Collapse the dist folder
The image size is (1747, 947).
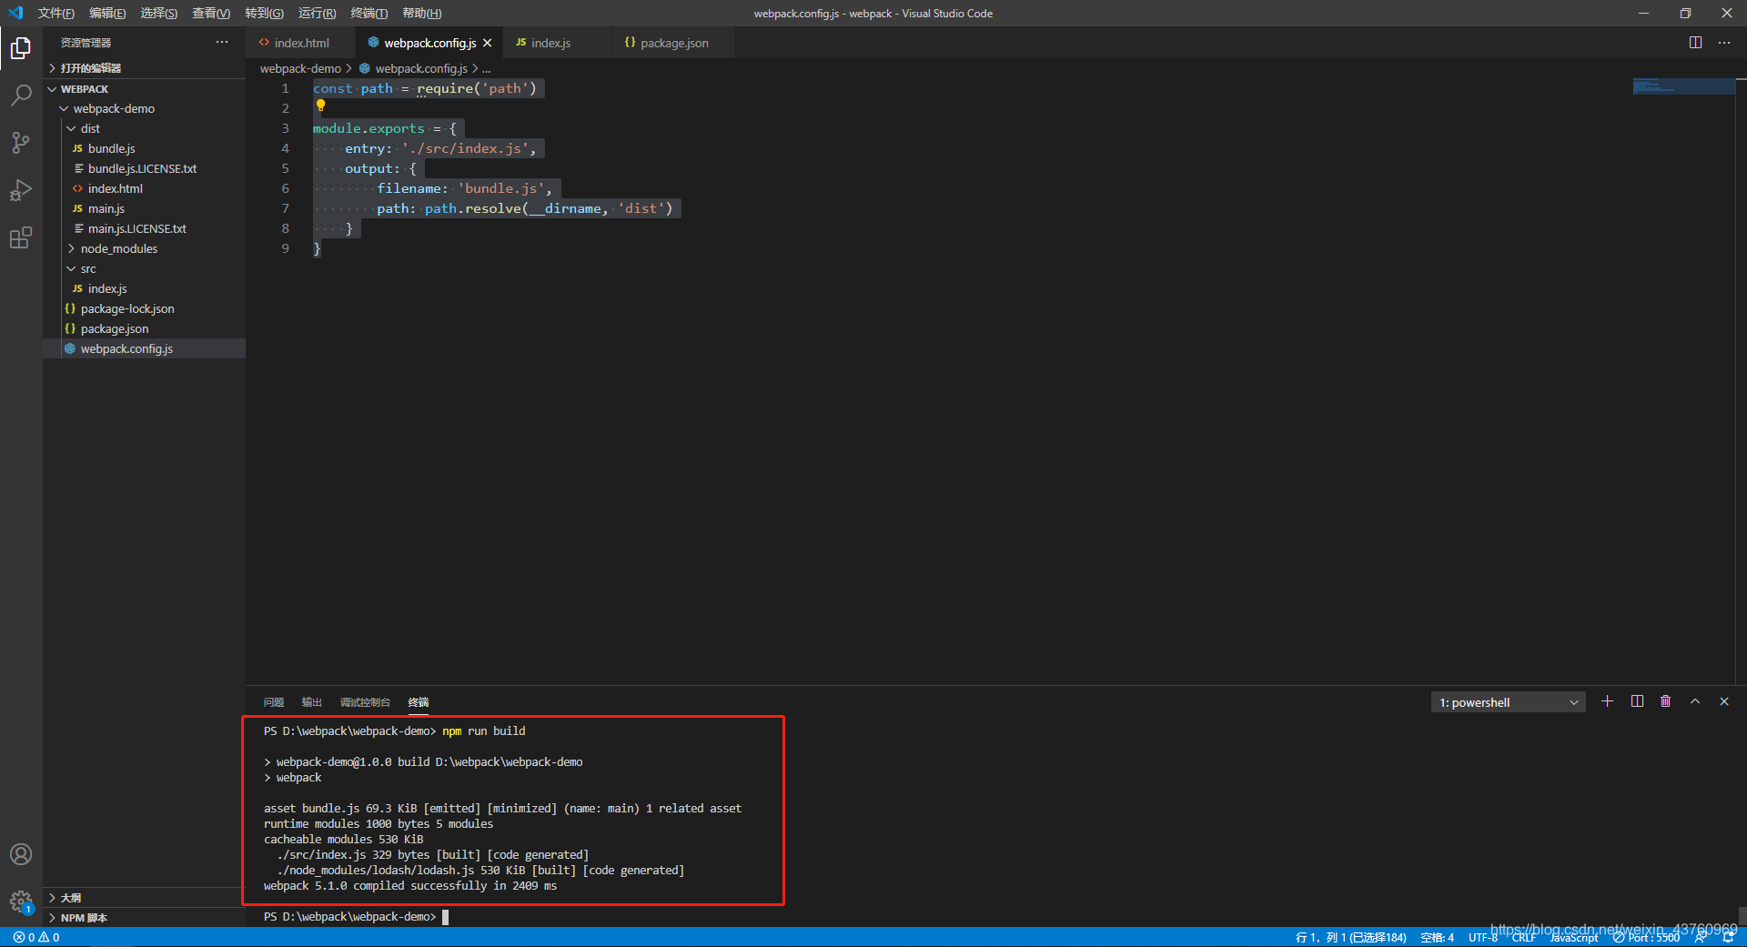[144, 128]
